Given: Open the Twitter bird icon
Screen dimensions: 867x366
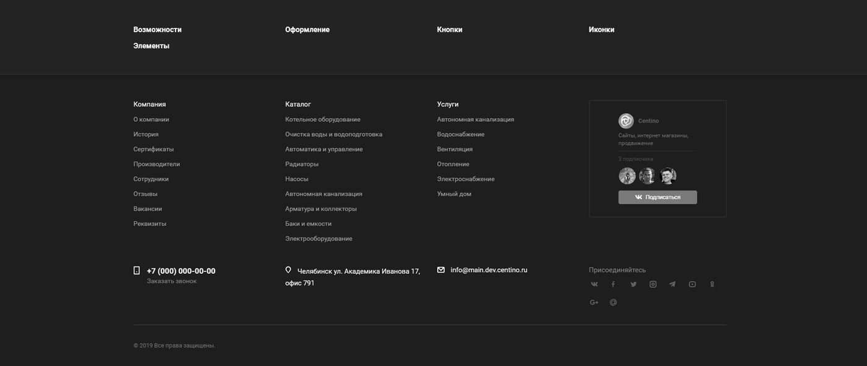Looking at the screenshot, I should pos(633,284).
